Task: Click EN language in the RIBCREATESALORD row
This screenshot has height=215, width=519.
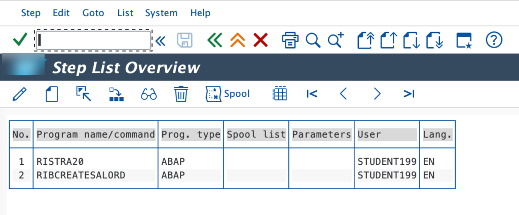Action: (x=429, y=175)
